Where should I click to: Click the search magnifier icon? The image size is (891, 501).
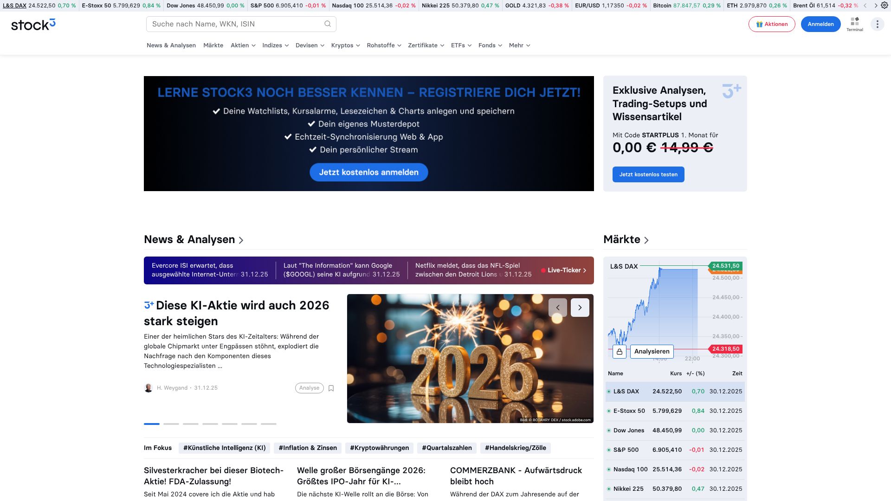pos(328,24)
